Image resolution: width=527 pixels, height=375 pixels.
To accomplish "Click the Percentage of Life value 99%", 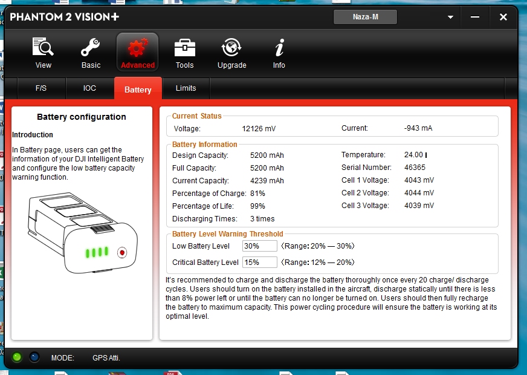I will pos(257,206).
